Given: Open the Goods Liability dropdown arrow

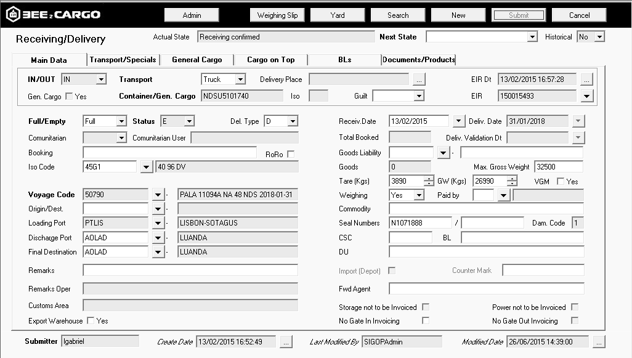Looking at the screenshot, I should point(444,153).
